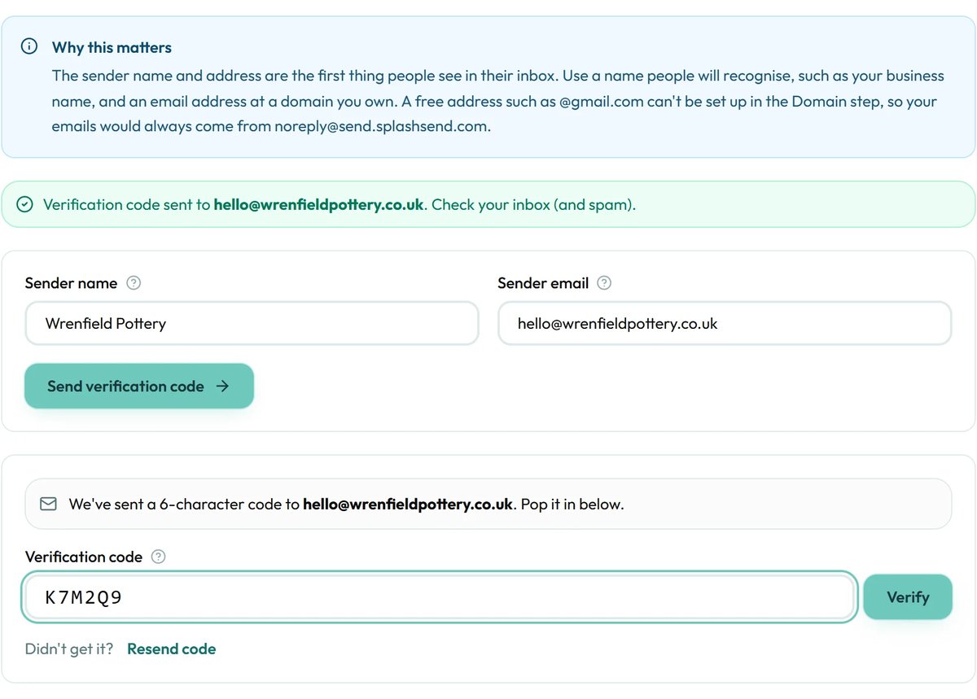Click the Resend code link
The width and height of the screenshot is (977, 699).
(172, 649)
